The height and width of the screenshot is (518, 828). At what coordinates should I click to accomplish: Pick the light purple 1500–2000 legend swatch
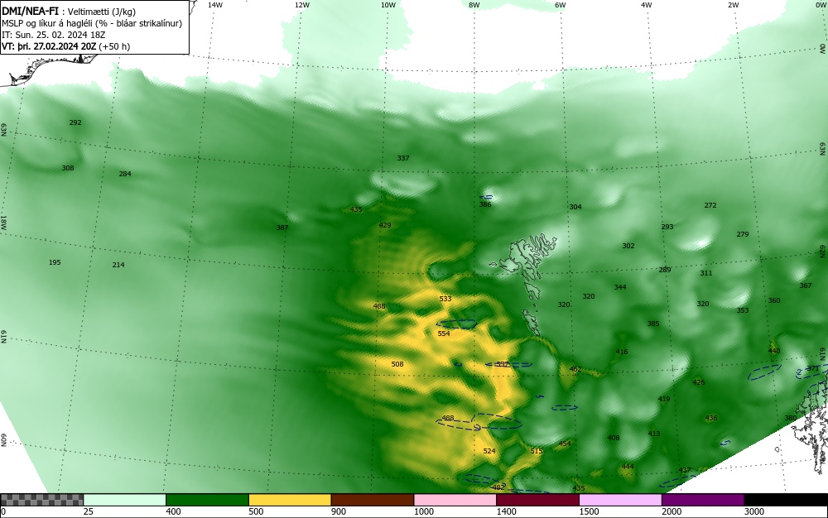coord(620,500)
